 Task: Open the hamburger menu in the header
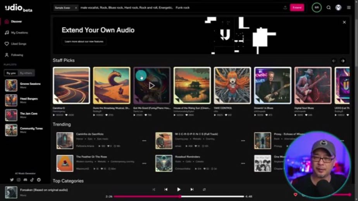coord(349,7)
